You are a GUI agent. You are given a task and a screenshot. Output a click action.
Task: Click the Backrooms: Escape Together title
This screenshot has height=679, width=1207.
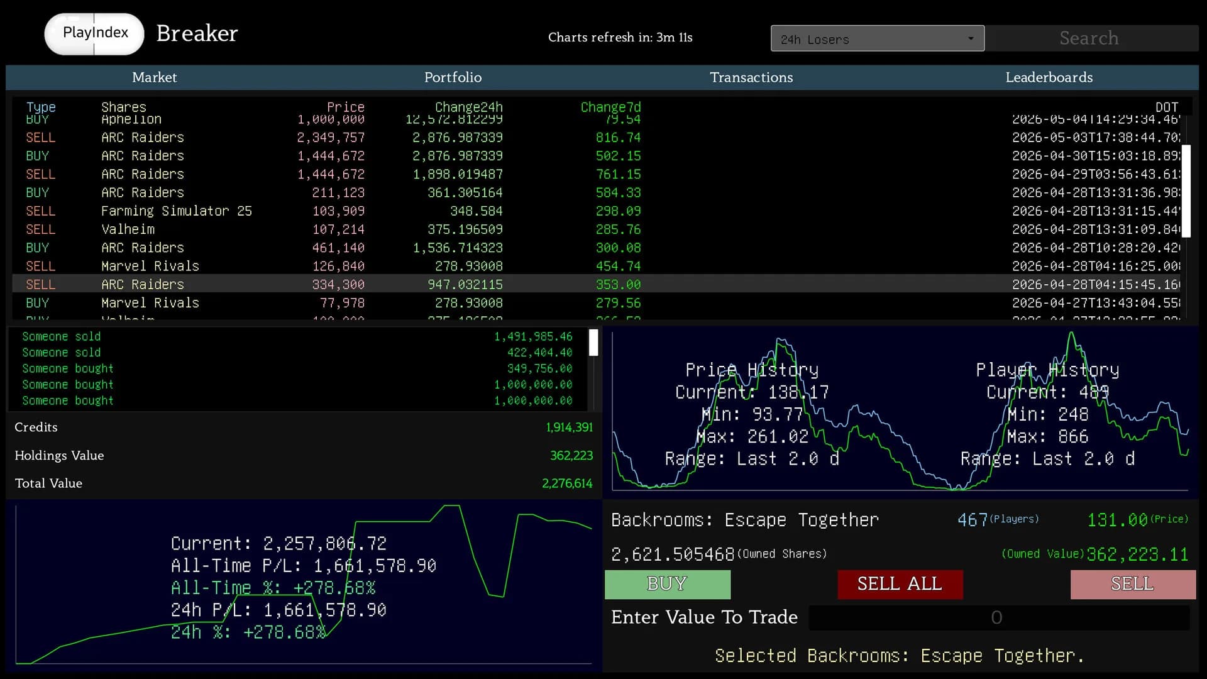point(745,520)
